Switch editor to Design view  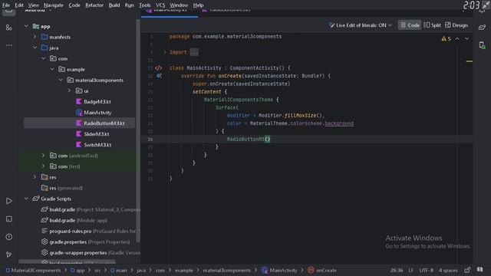tap(456, 25)
